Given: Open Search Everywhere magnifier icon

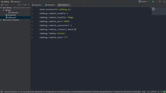Looking at the screenshot, I should [x=164, y=2].
